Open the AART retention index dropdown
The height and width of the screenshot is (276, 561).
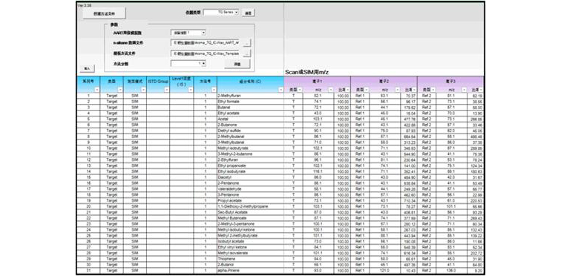pyautogui.click(x=188, y=33)
